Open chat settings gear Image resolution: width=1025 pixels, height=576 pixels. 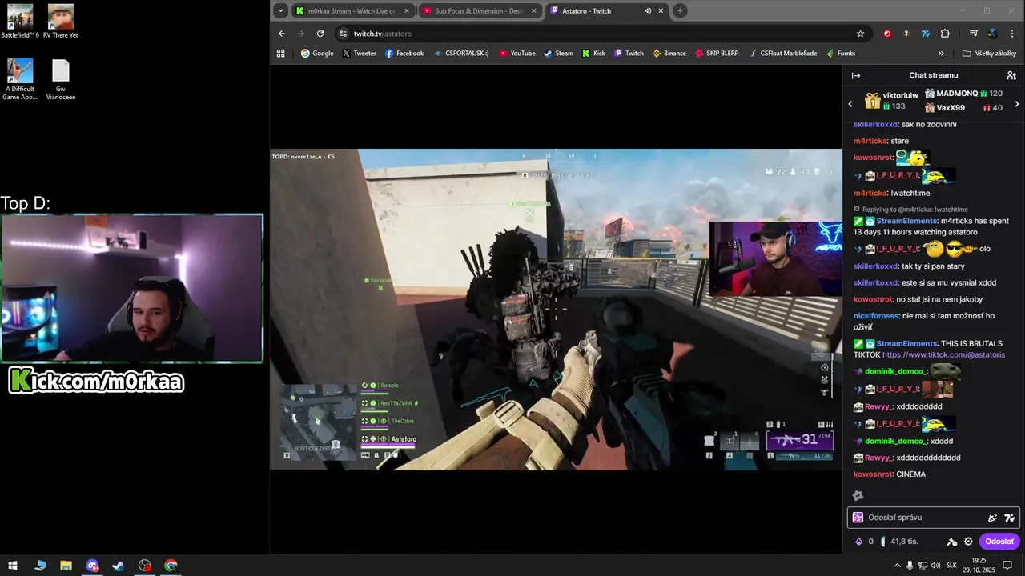click(x=968, y=542)
